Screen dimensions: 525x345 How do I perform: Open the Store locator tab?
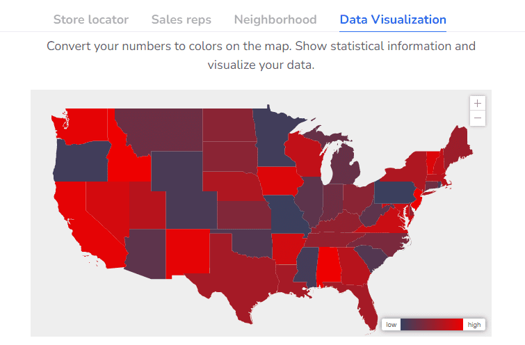(x=91, y=19)
